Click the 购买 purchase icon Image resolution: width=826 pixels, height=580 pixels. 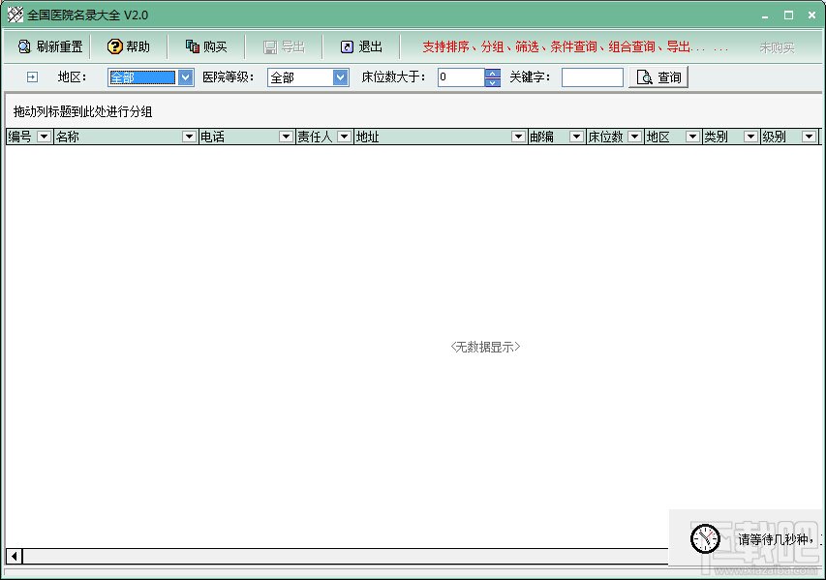pyautogui.click(x=193, y=46)
